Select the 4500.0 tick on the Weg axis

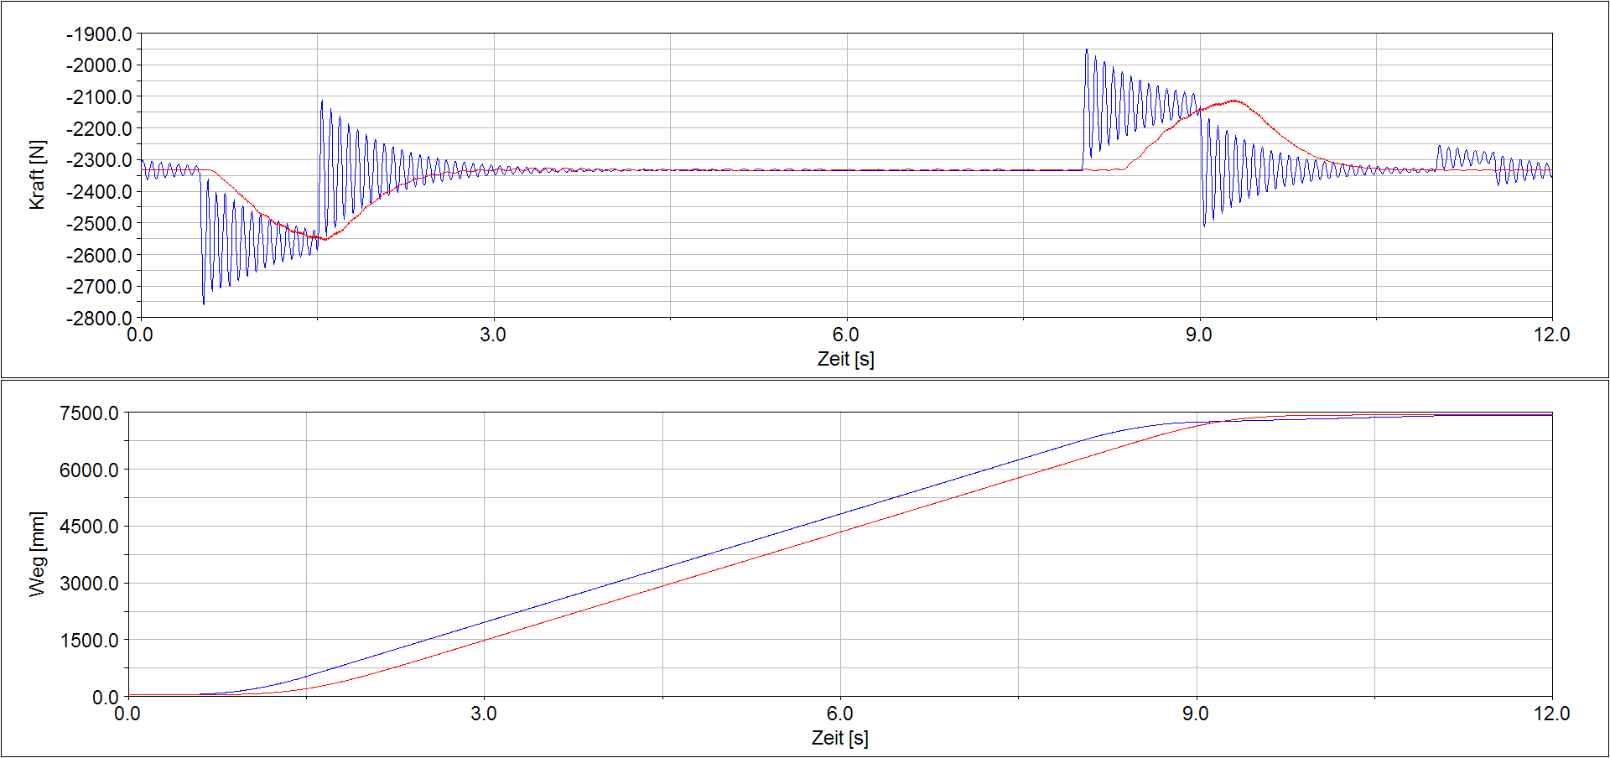coord(89,527)
